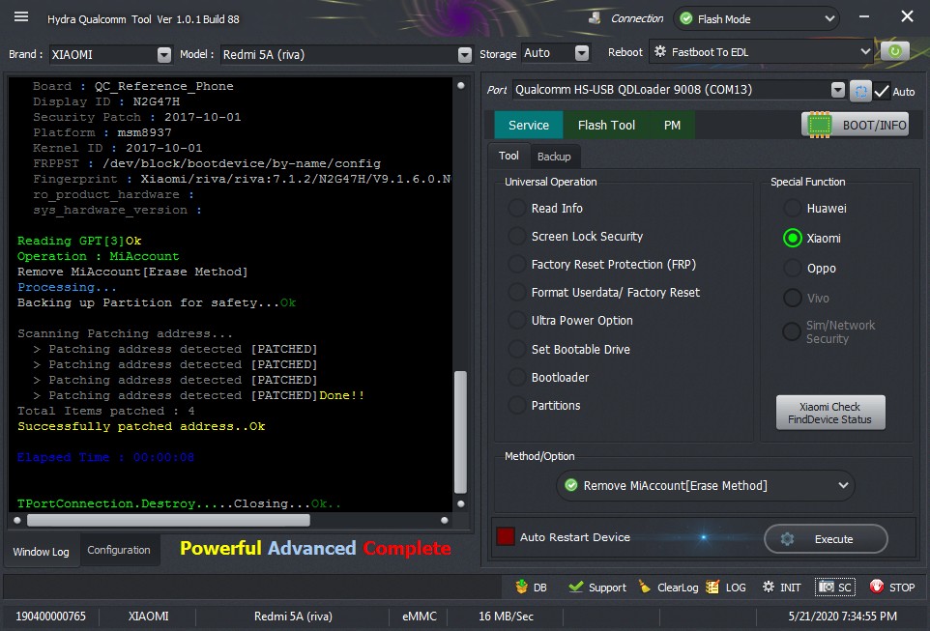Select Ultra Power Option
The image size is (930, 631).
(570, 320)
